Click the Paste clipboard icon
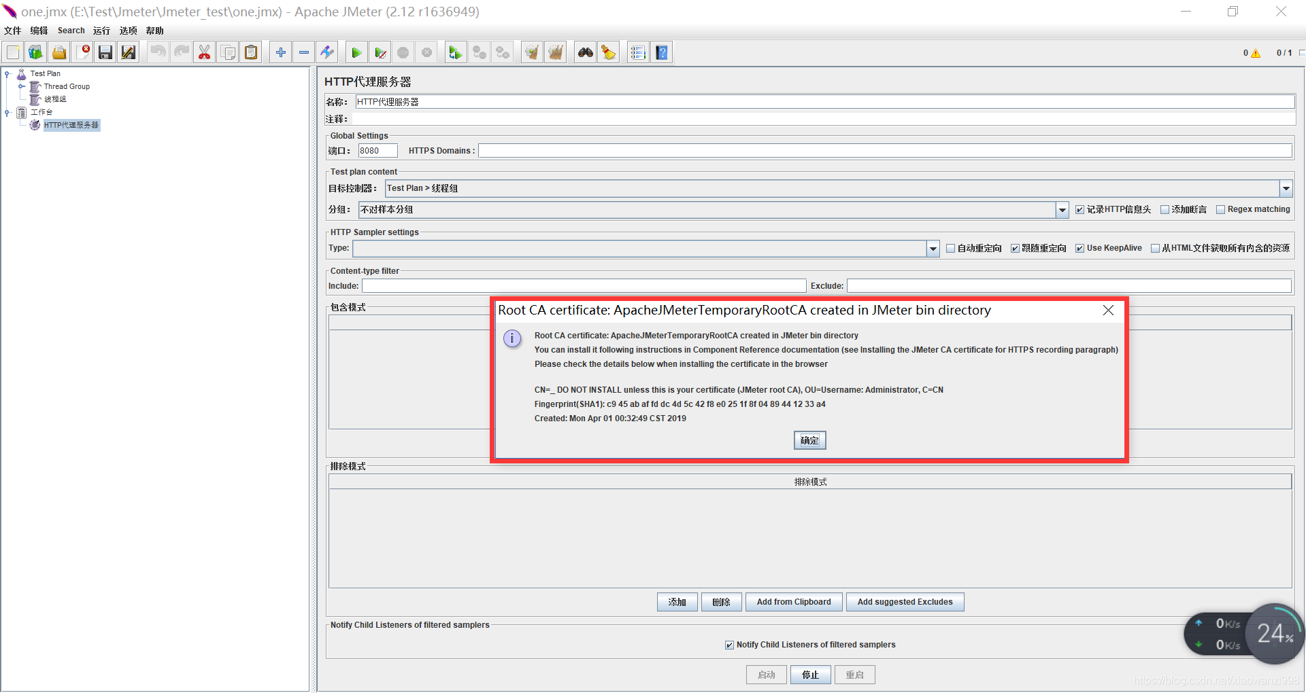The width and height of the screenshot is (1306, 693). point(251,52)
